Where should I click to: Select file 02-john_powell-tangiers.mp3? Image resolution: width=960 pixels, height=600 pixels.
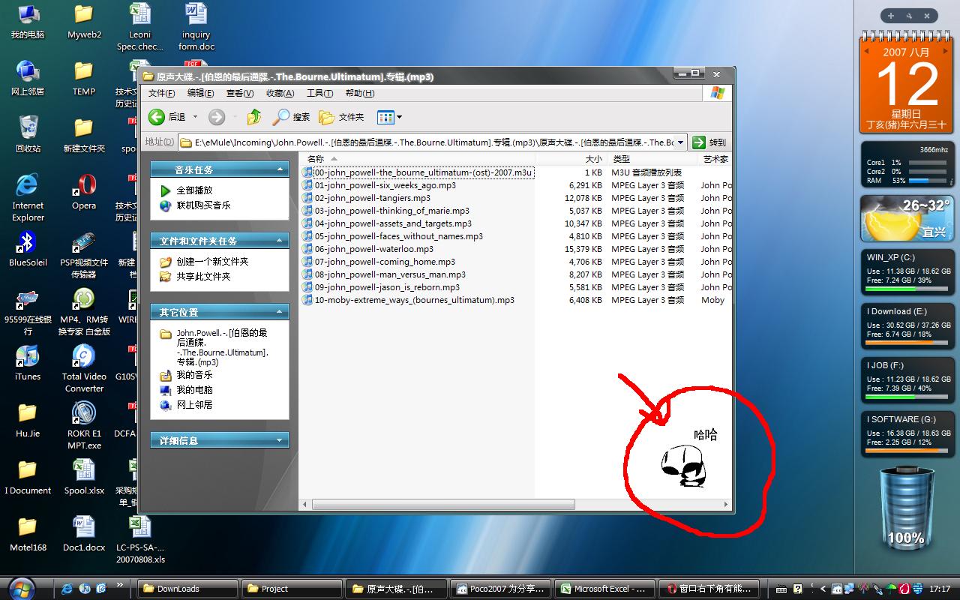pyautogui.click(x=366, y=198)
